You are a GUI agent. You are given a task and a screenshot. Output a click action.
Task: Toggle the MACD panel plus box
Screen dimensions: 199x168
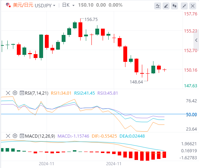point(22,136)
